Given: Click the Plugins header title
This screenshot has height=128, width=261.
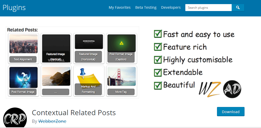Looking at the screenshot, I should tap(14, 7).
